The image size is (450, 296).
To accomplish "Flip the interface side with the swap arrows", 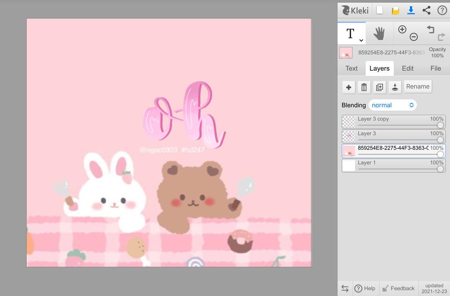I will 345,289.
